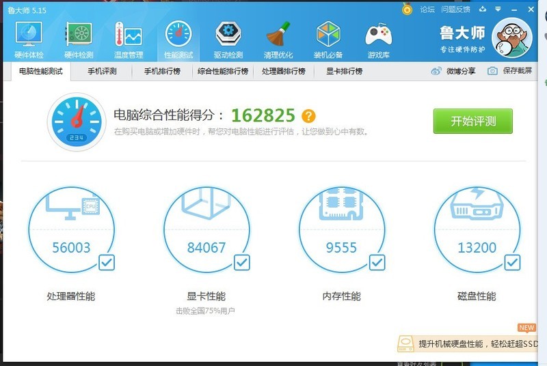Click the processor score 56003
Screen dimensions: 547x366
(x=71, y=248)
